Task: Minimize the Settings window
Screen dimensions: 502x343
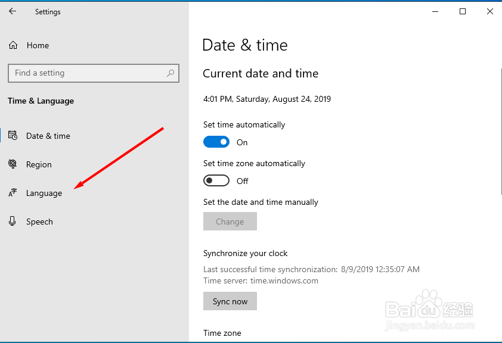Action: (x=435, y=11)
